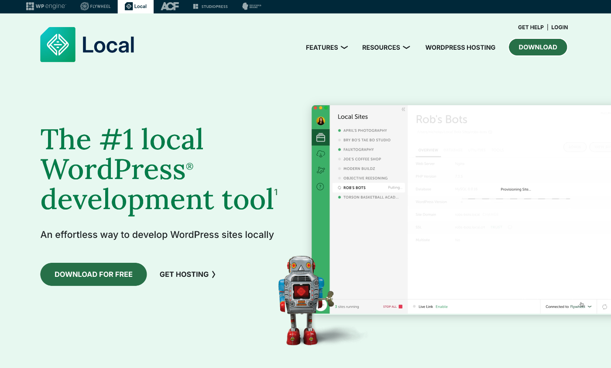Click the Enable link next to Live Link
The height and width of the screenshot is (368, 611).
tap(442, 306)
